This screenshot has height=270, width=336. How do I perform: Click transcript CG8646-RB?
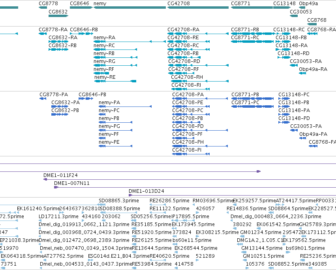tap(82, 34)
